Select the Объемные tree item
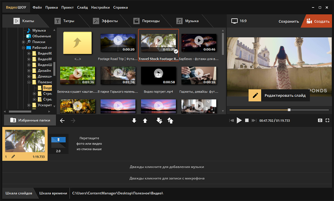Screen dimensions: 334x201 (42, 36)
